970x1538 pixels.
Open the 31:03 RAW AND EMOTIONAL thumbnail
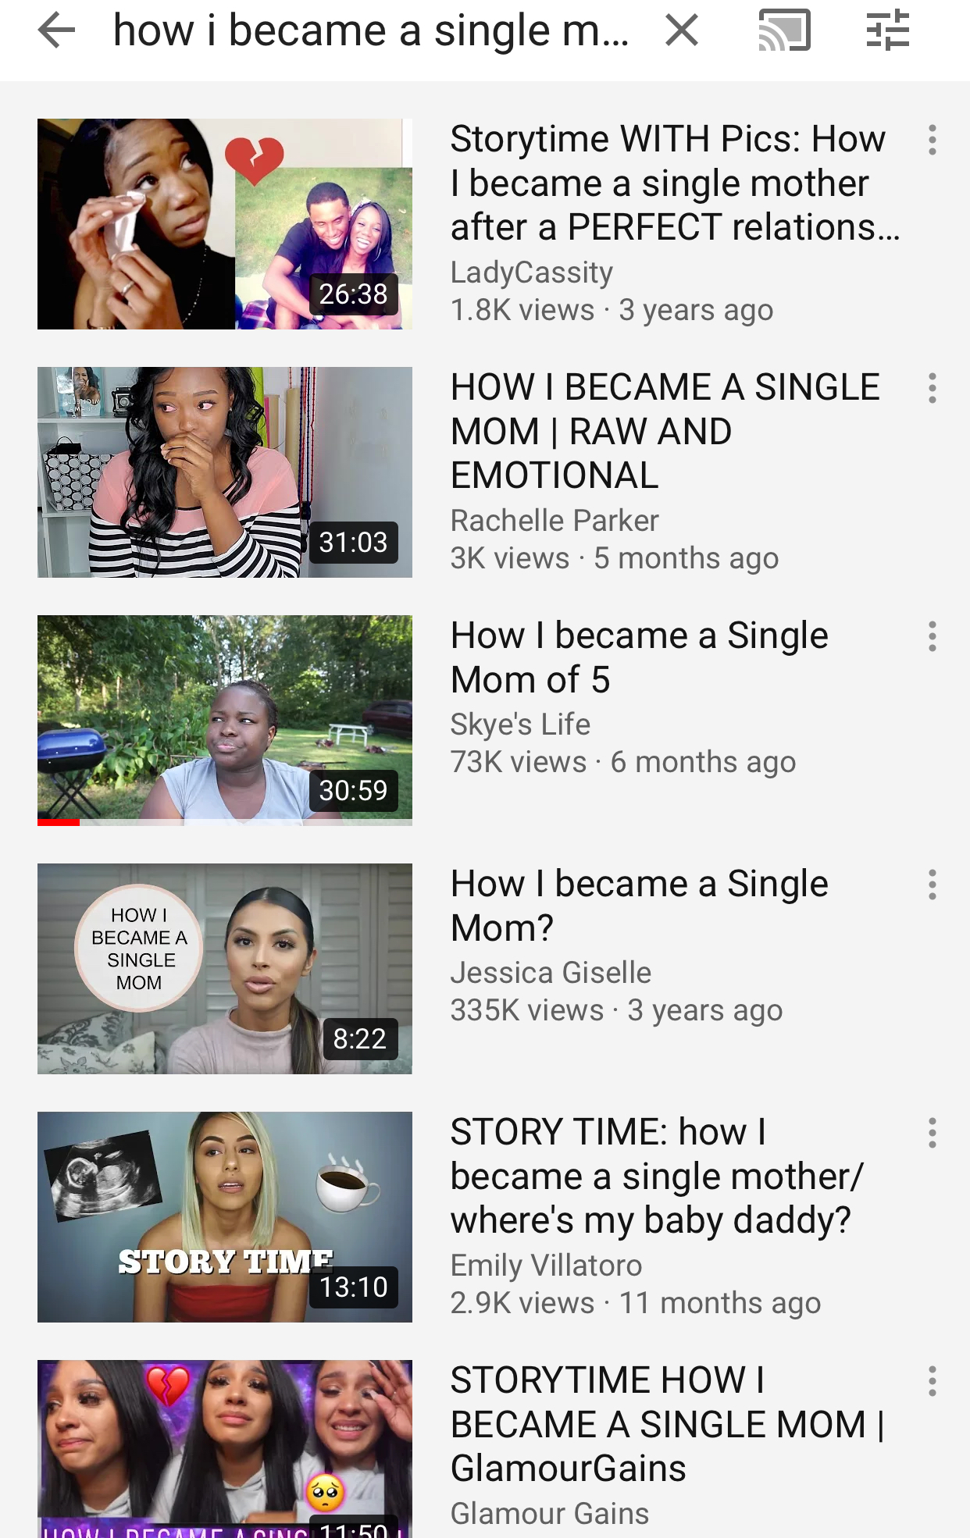coord(225,472)
